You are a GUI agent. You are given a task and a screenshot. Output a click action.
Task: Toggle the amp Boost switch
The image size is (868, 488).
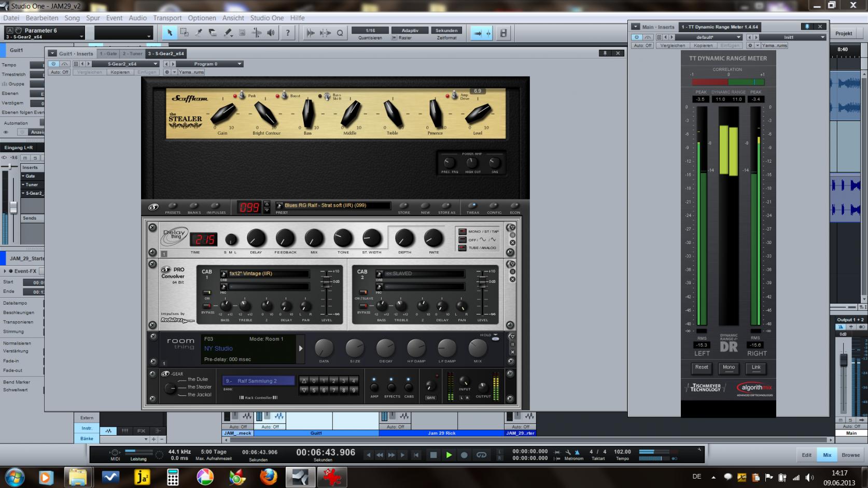tap(285, 95)
